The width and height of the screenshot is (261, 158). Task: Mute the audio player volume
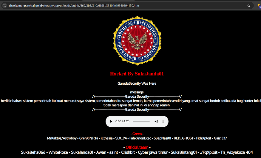tap(156, 121)
